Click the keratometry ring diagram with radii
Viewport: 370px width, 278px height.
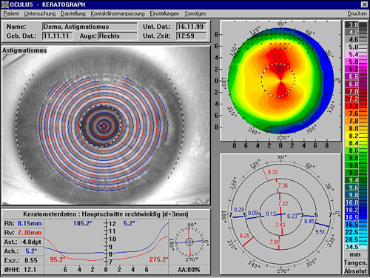[x=280, y=214]
